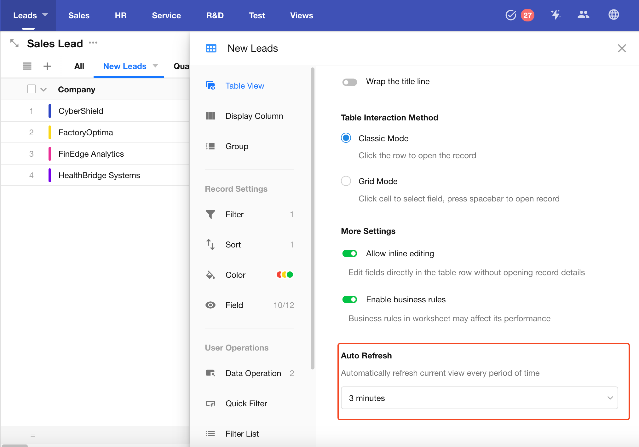
Task: Disable Allow inline editing toggle
Action: point(349,253)
